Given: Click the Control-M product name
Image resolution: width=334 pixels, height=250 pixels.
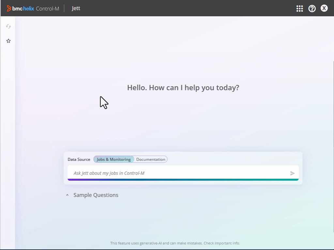Looking at the screenshot, I should tap(48, 8).
